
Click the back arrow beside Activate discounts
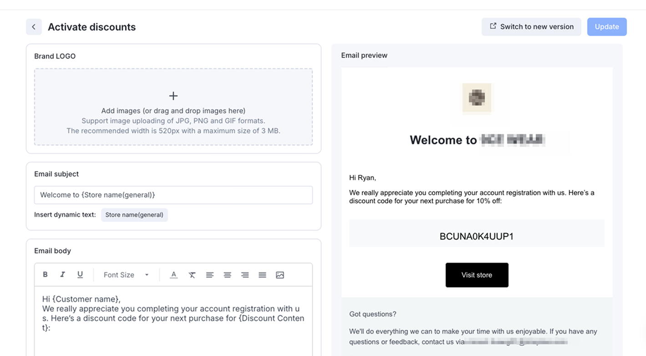[34, 27]
